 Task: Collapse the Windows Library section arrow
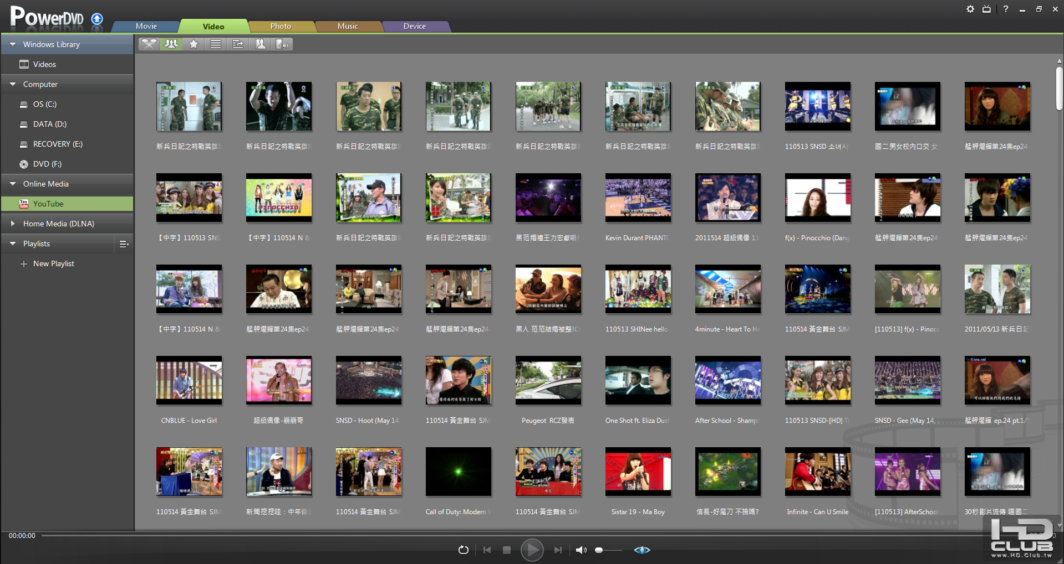point(13,44)
